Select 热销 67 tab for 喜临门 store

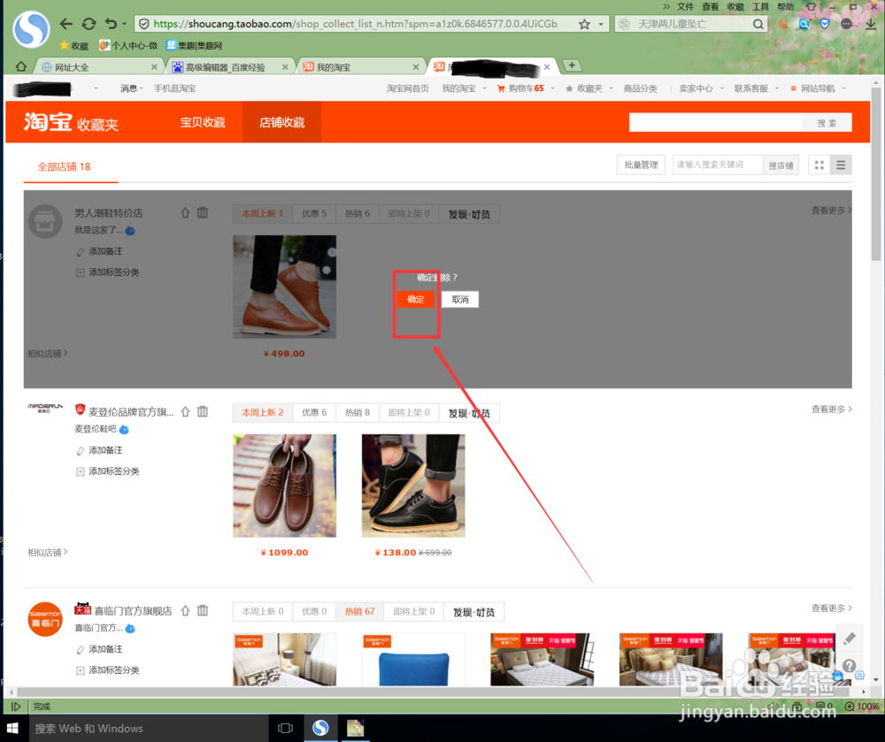pos(359,612)
